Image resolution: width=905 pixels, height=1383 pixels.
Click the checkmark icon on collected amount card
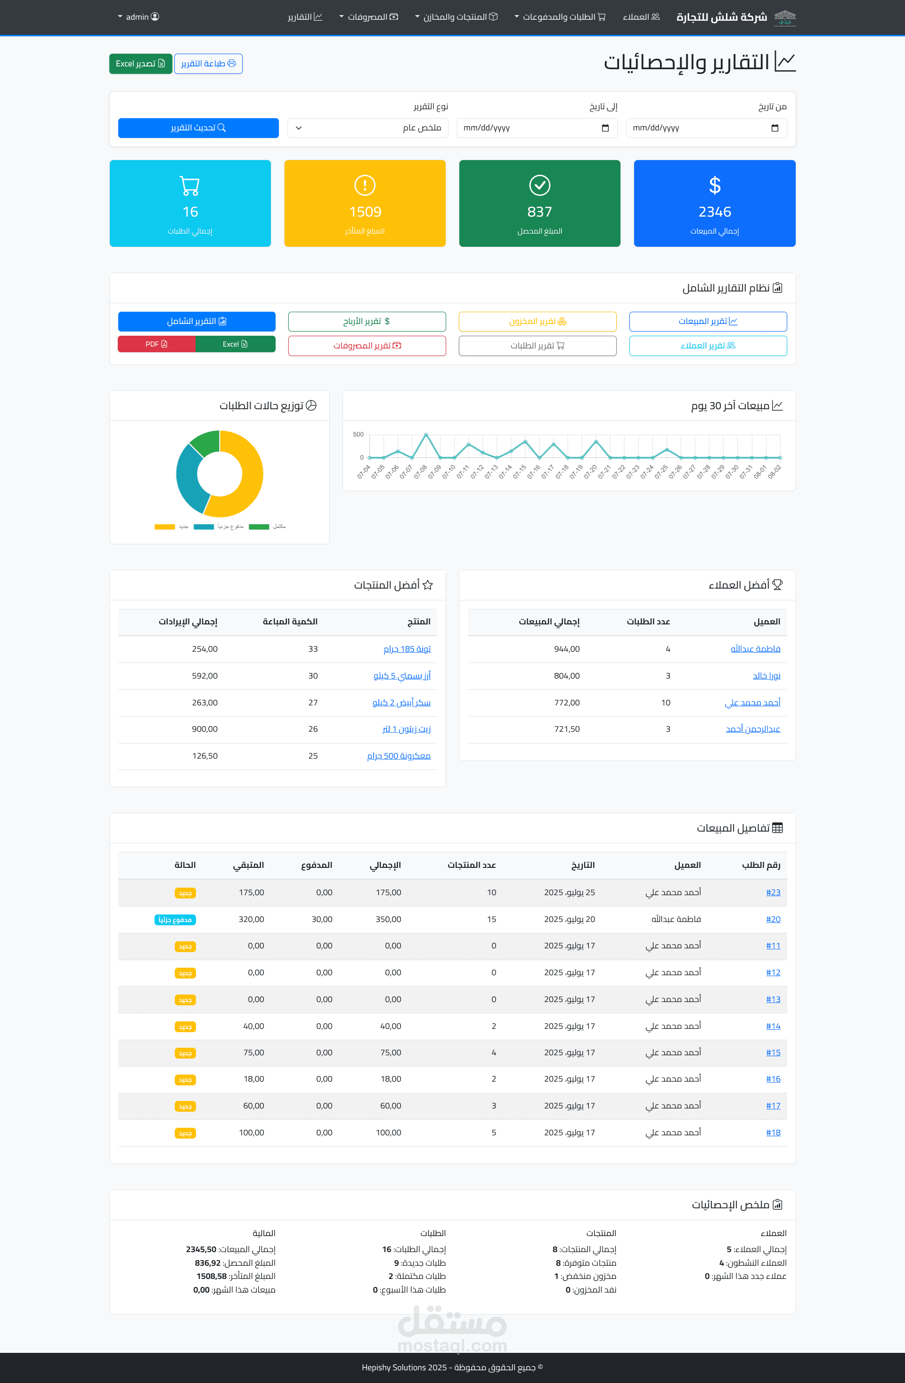tap(539, 186)
